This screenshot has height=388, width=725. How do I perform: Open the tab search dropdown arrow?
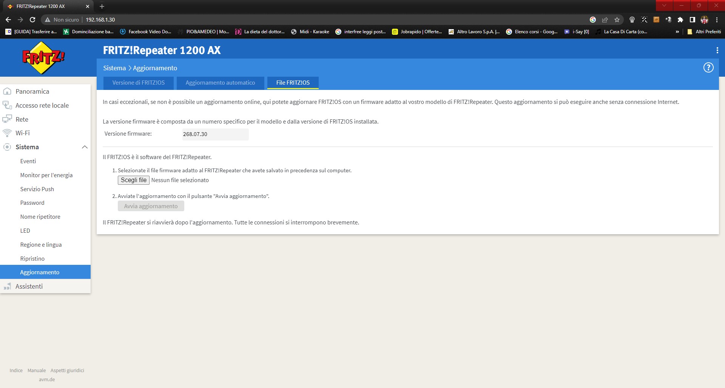pyautogui.click(x=664, y=5)
